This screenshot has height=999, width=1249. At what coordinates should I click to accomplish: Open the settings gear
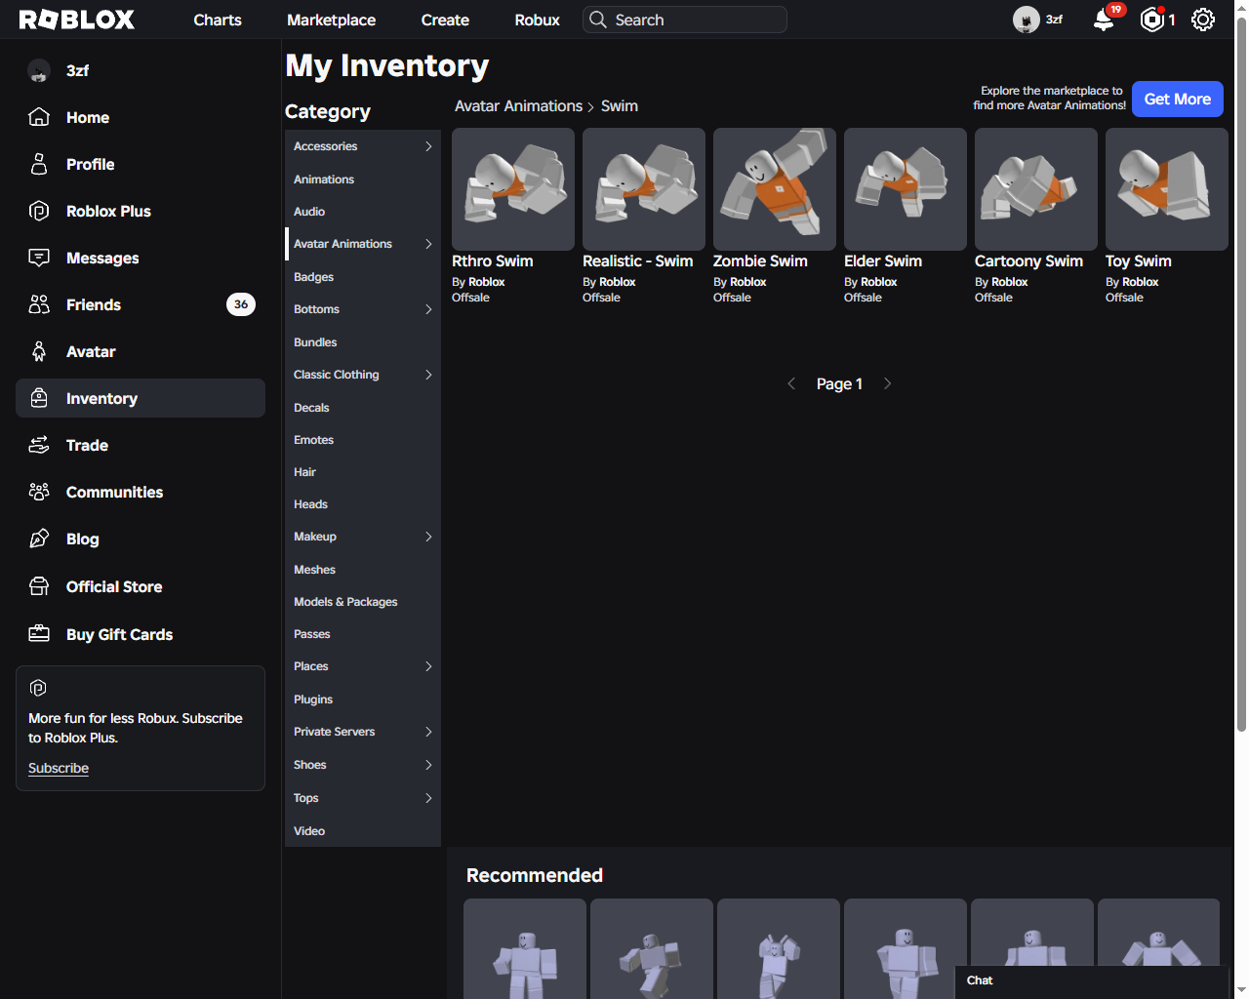1203,20
